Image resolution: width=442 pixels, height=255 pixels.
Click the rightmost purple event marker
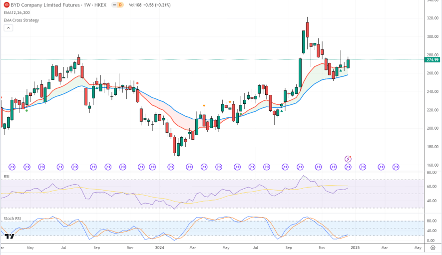click(x=396, y=166)
